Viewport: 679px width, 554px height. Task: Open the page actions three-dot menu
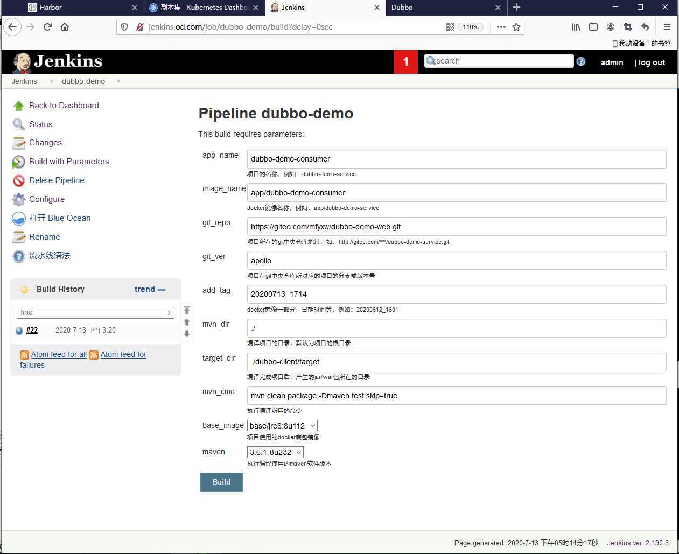click(501, 27)
